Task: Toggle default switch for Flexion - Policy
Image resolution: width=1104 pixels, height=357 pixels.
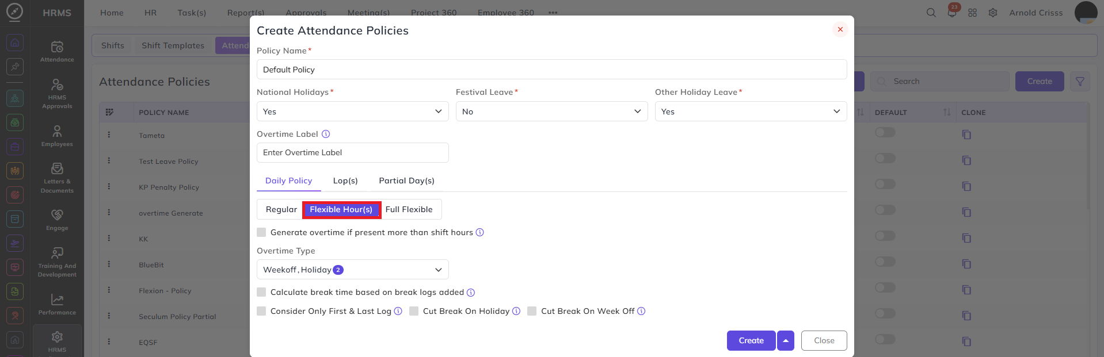Action: [x=885, y=287]
